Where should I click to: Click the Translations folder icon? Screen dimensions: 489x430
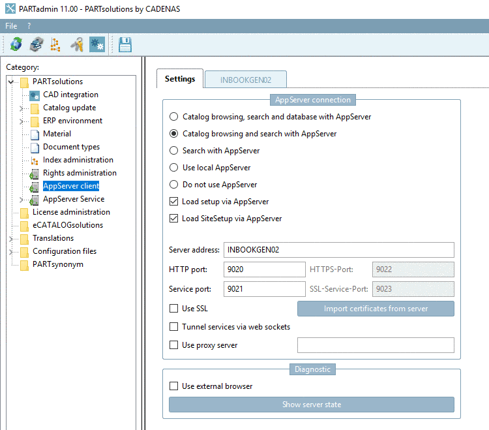[x=24, y=239]
